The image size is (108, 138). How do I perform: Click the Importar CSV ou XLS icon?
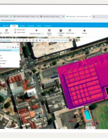(x=49, y=30)
